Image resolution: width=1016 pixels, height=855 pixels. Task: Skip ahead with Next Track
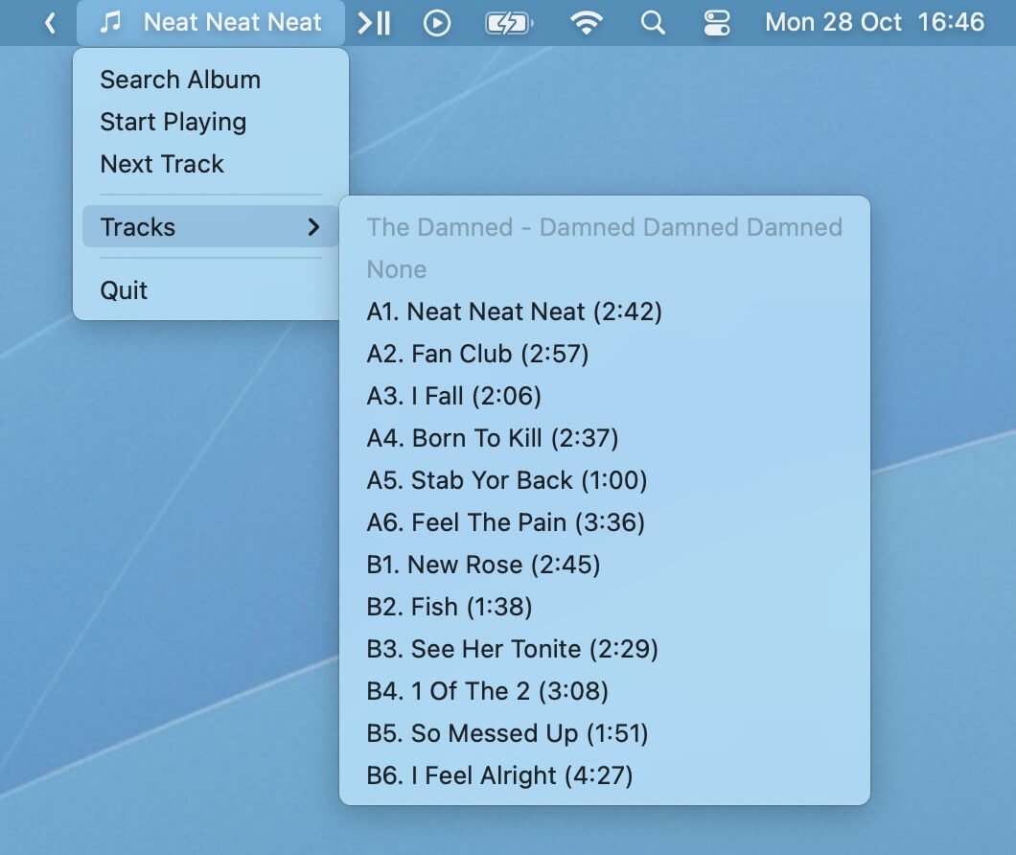coord(162,164)
